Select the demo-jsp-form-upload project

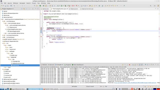[10, 79]
